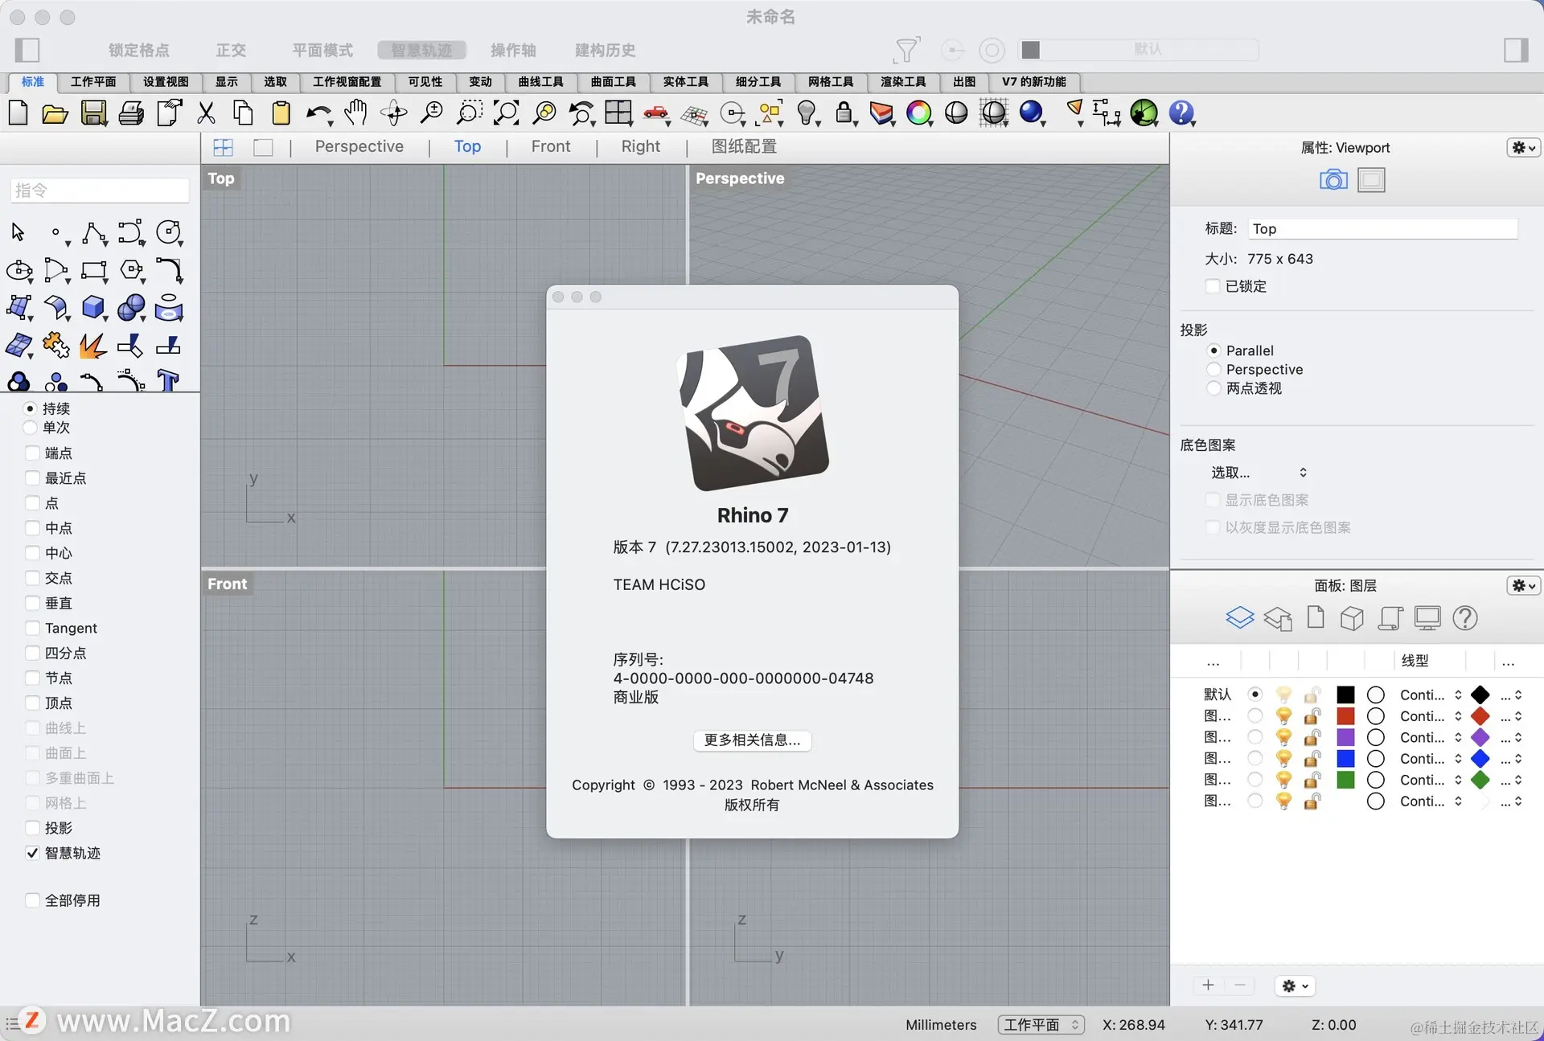Click the 更多相关信息... button
The height and width of the screenshot is (1041, 1544).
752,740
